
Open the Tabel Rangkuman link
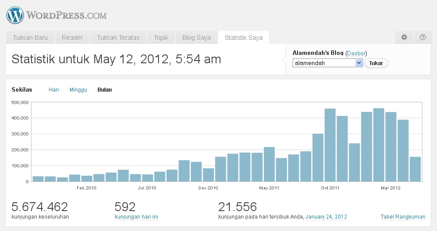tap(402, 217)
